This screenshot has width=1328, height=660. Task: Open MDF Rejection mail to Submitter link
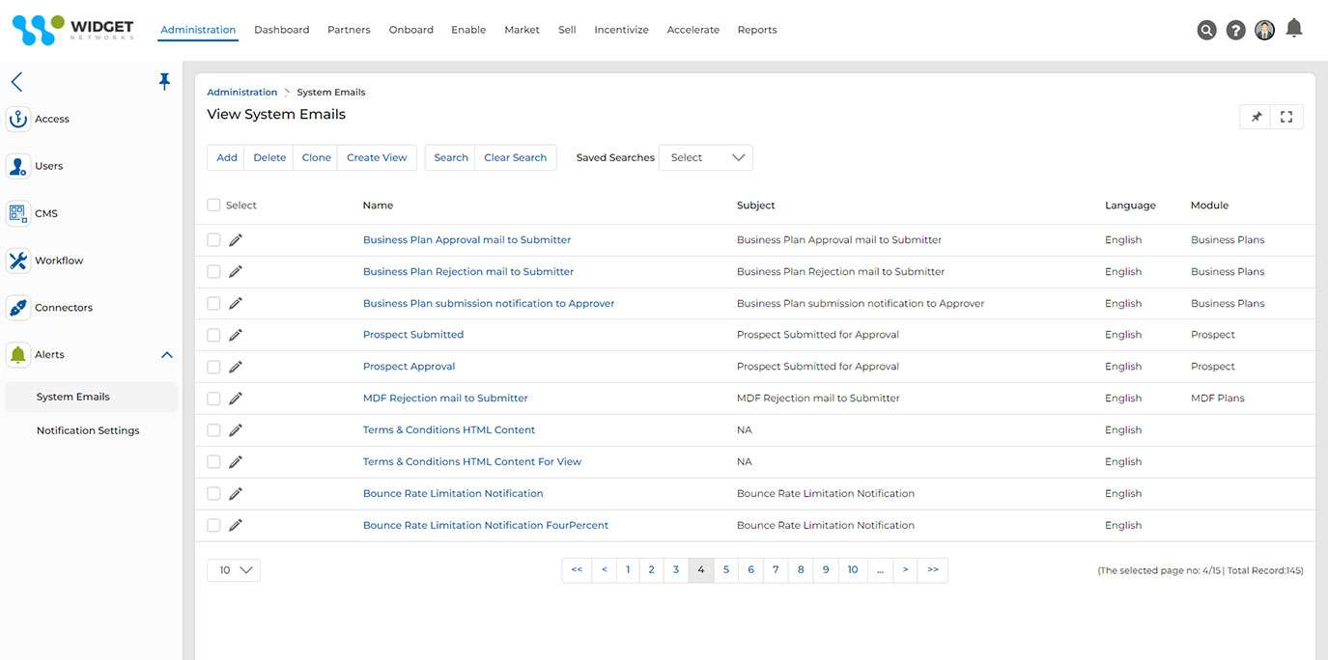[445, 398]
